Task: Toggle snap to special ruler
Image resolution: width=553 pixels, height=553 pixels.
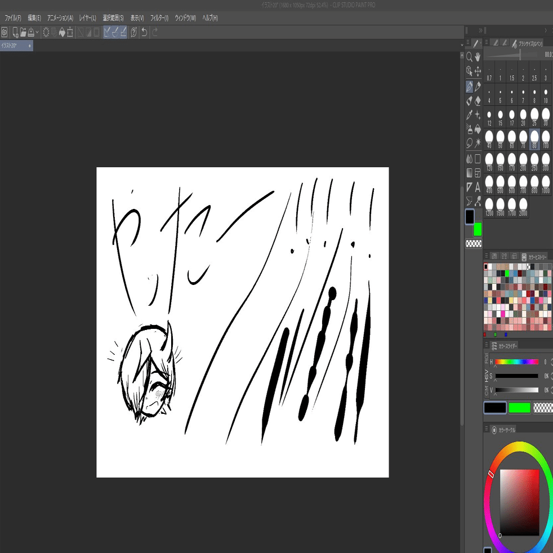Action: pos(115,33)
